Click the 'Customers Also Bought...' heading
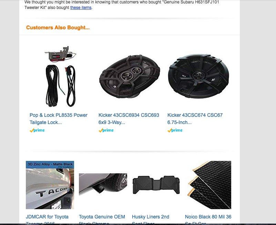The height and width of the screenshot is (225, 276). pyautogui.click(x=58, y=28)
